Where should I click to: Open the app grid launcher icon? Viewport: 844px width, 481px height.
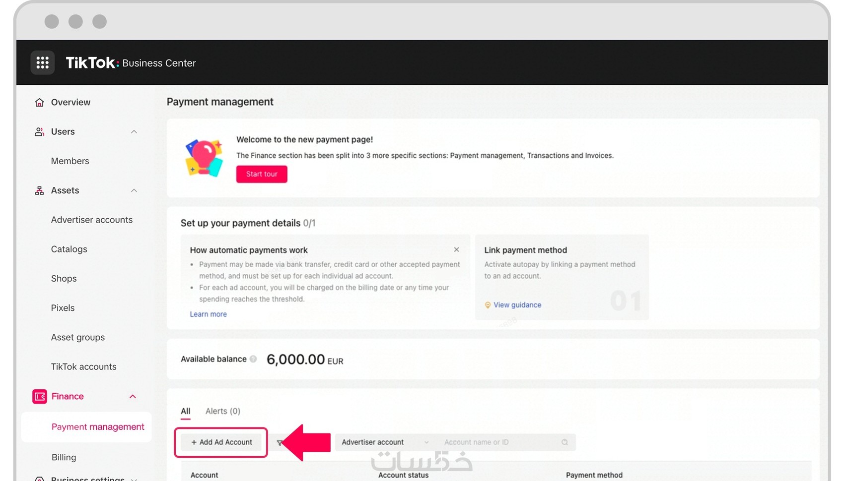[43, 62]
